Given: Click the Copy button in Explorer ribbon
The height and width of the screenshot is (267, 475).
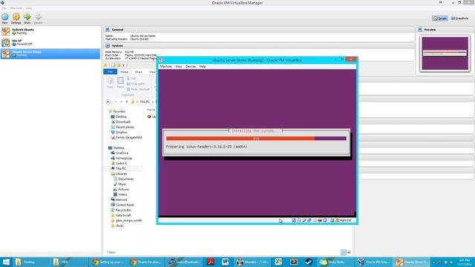Looking at the screenshot, I should [x=110, y=82].
